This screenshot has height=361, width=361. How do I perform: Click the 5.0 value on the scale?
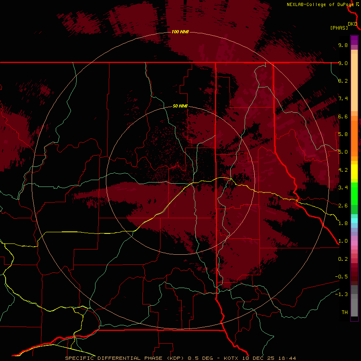click(343, 152)
